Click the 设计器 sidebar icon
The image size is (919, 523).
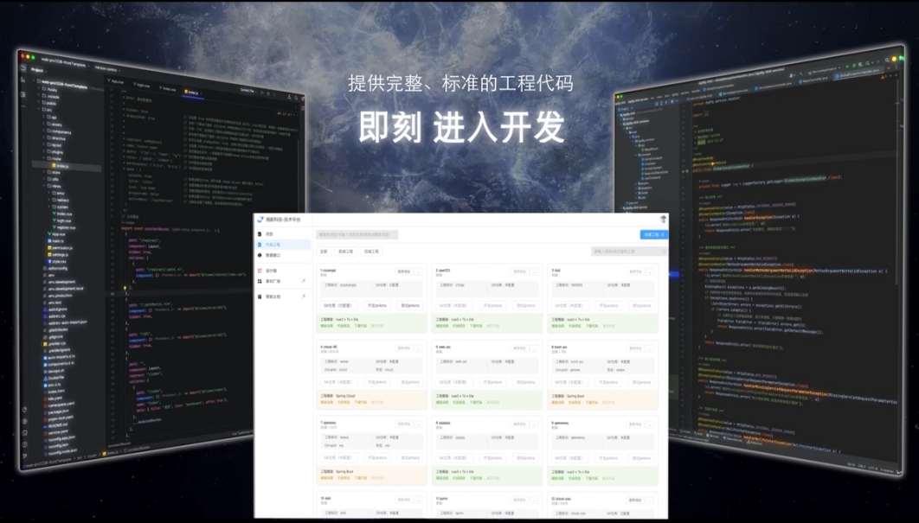(260, 271)
